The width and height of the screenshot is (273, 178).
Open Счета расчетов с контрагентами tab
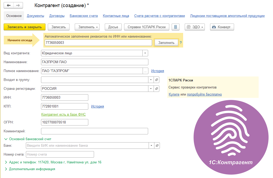pos(159,16)
